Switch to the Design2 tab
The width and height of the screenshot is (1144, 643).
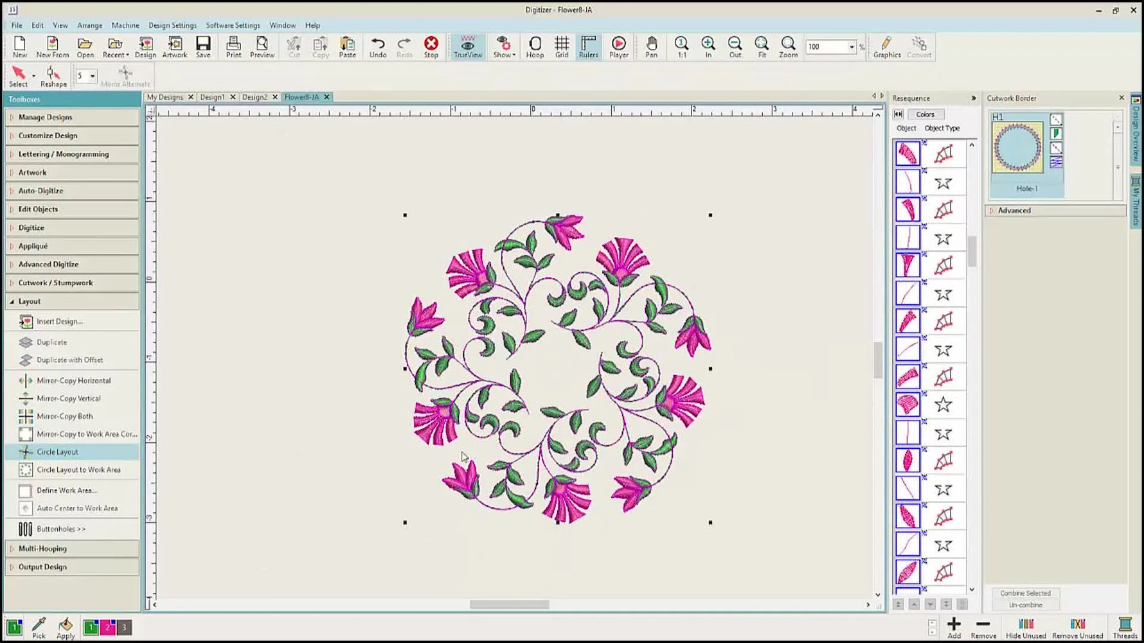(x=255, y=97)
